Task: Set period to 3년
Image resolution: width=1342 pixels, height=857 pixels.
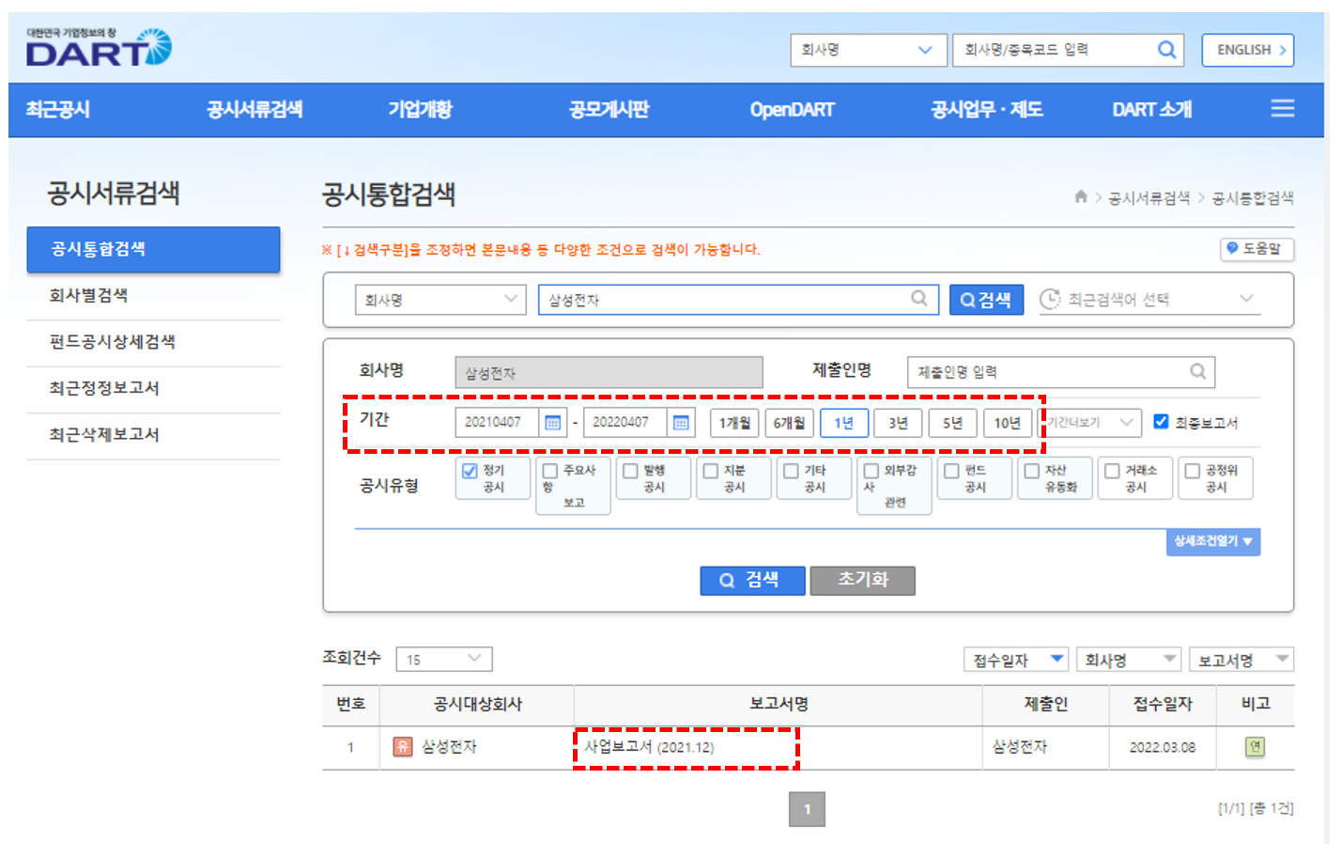Action: 898,423
